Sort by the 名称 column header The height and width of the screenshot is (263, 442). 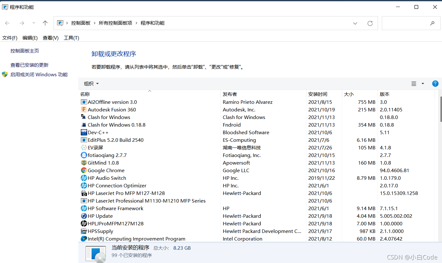(x=150, y=94)
